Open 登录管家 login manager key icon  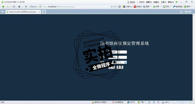pyautogui.click(x=178, y=7)
